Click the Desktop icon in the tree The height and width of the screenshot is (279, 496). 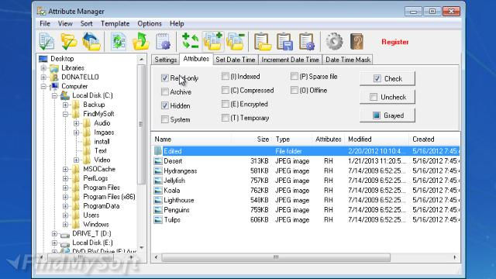coord(43,59)
